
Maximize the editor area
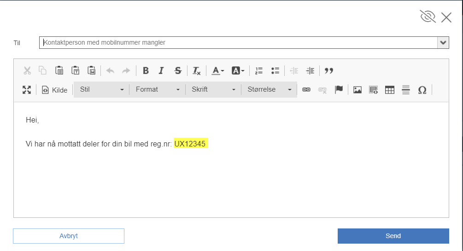click(27, 90)
